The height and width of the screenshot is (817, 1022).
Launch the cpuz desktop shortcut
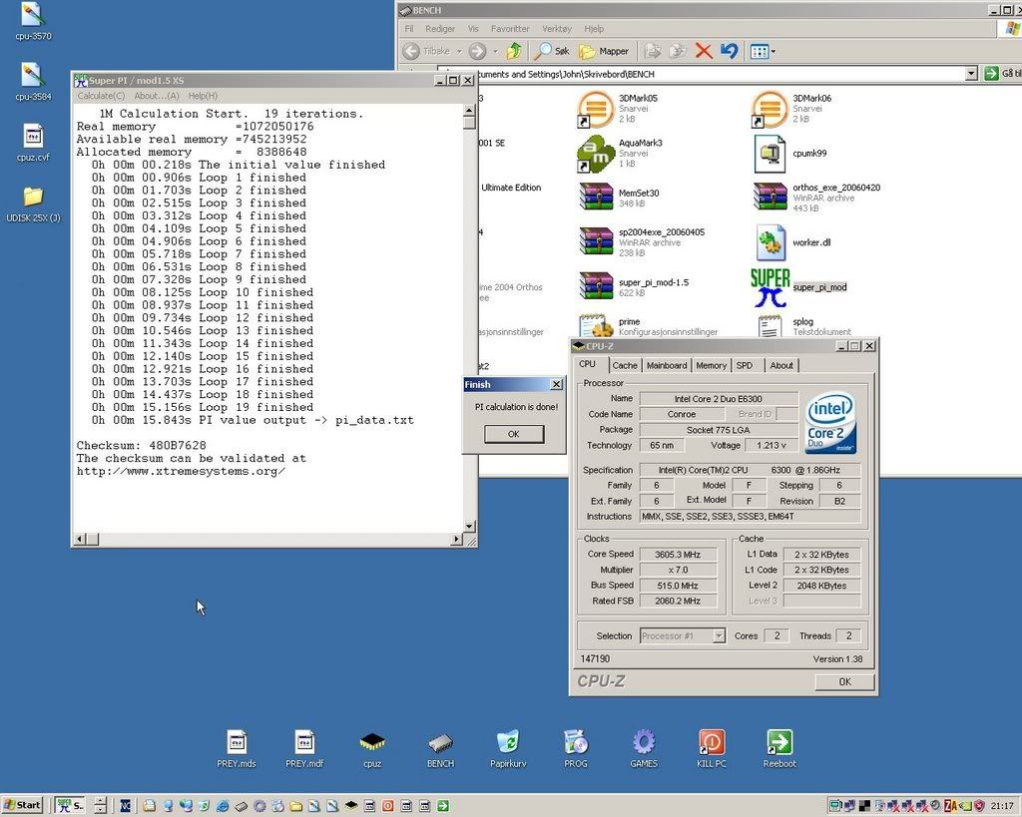(x=372, y=748)
